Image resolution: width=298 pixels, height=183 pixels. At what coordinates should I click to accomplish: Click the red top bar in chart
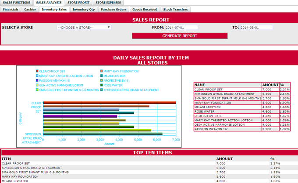[110, 103]
